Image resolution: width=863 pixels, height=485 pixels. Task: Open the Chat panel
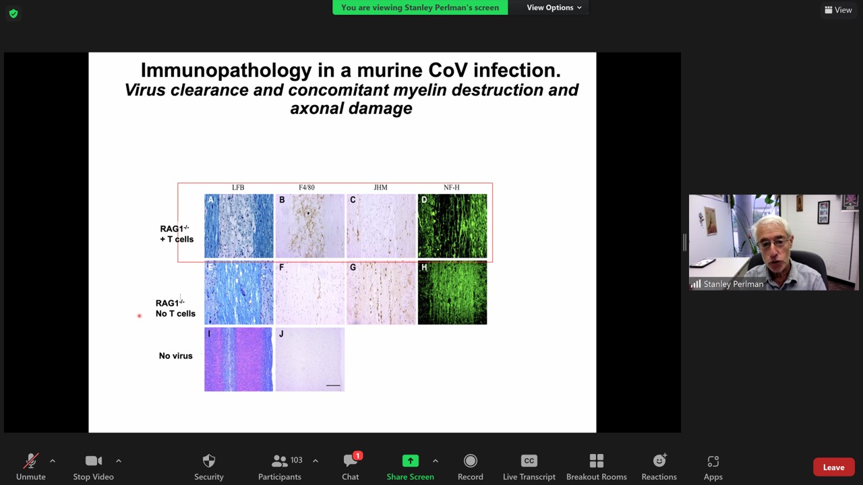pos(350,461)
